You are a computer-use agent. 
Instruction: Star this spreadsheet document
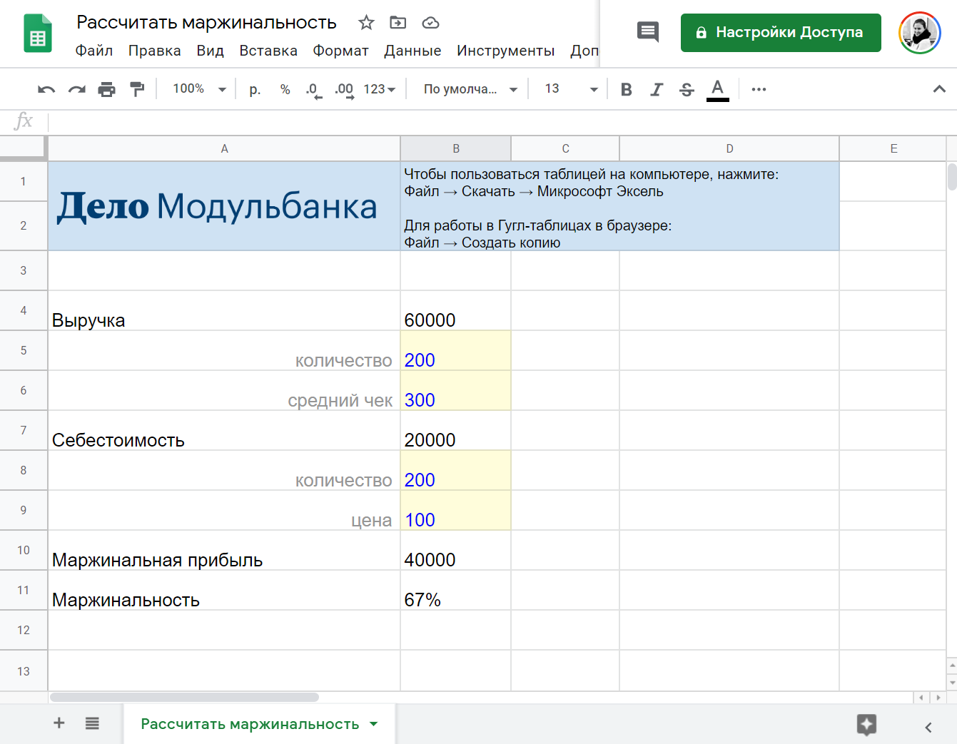[366, 23]
